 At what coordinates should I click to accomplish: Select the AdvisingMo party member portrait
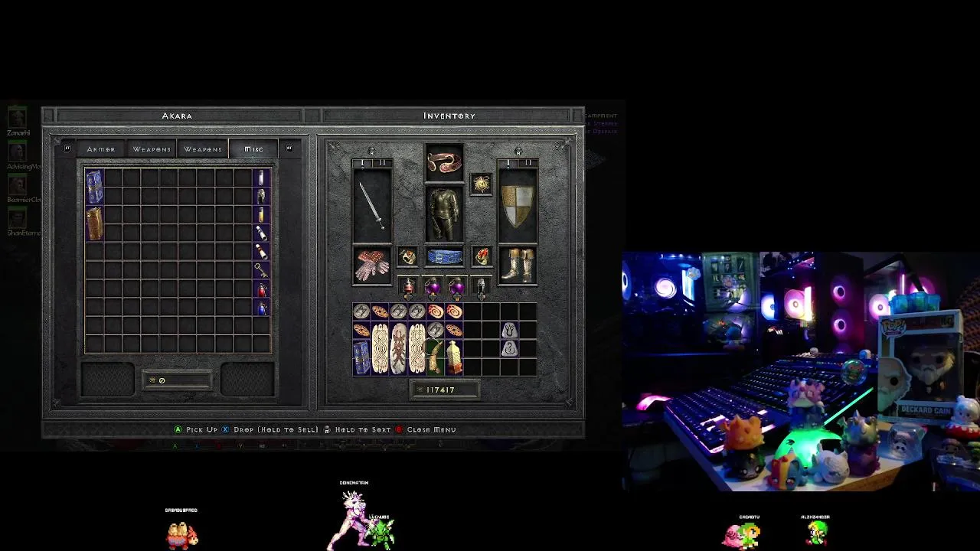[17, 151]
